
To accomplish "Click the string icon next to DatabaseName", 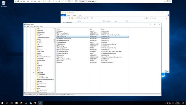I will pyautogui.click(x=57, y=42).
